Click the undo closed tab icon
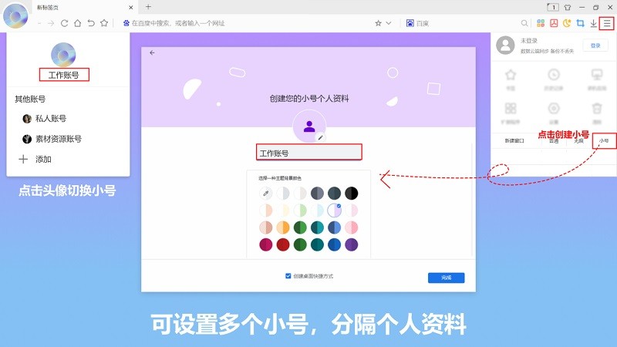The image size is (617, 347). coord(91,23)
